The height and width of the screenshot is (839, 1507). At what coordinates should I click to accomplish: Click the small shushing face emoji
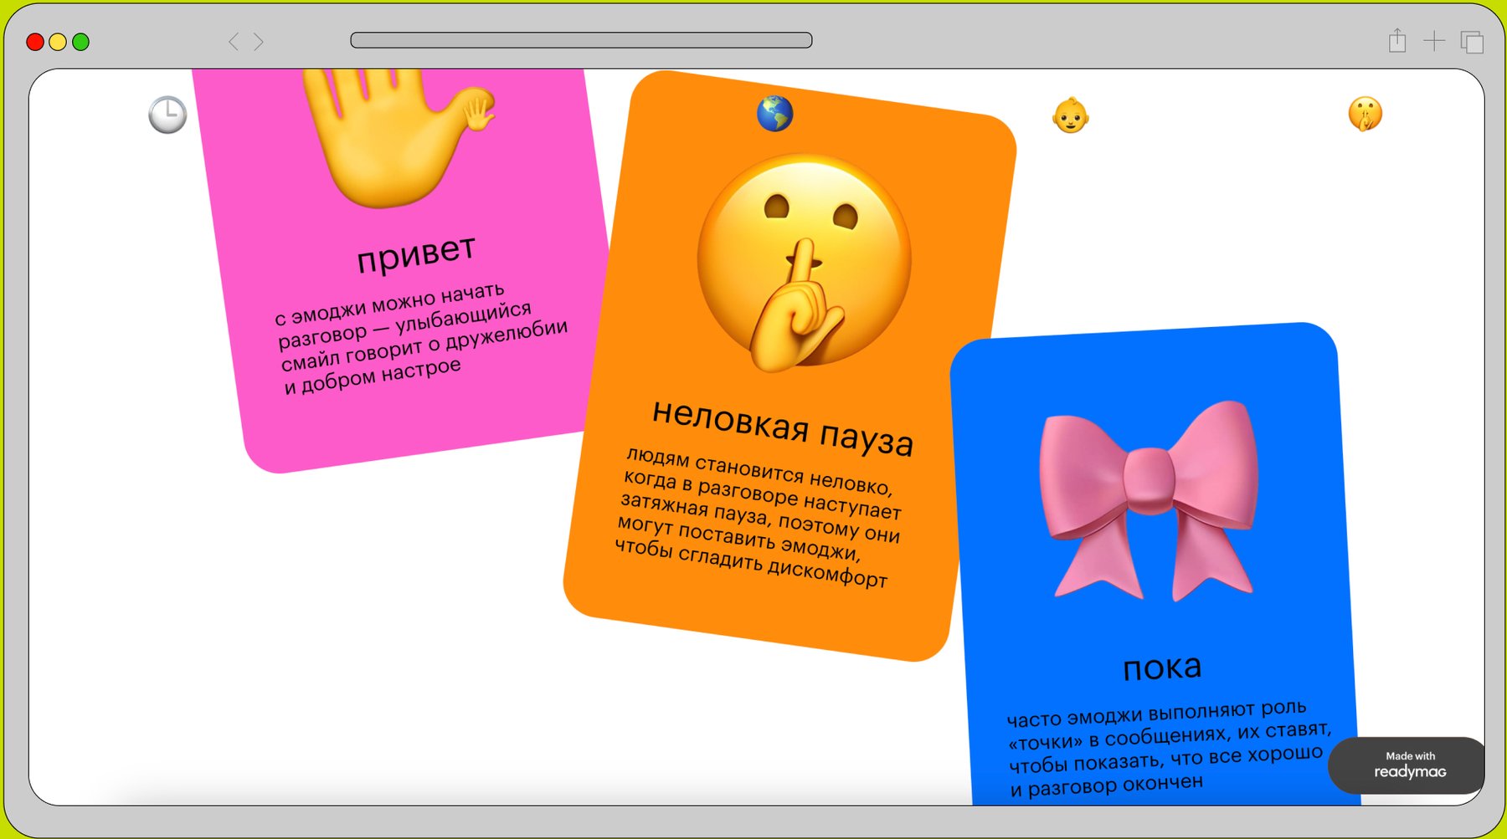1365,114
